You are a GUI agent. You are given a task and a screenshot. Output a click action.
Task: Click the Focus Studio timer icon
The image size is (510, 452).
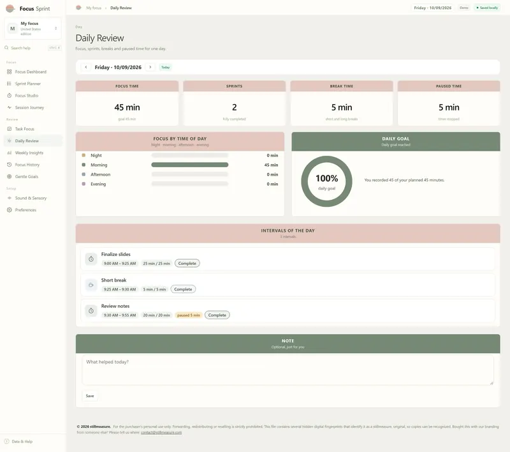[x=9, y=95]
